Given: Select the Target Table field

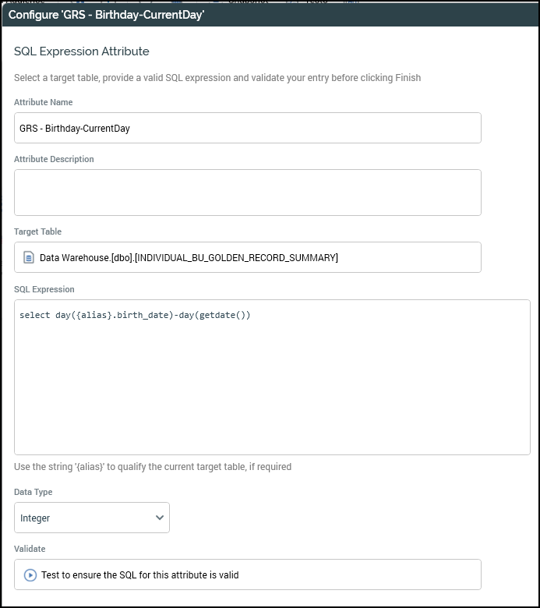Looking at the screenshot, I should pyautogui.click(x=247, y=257).
